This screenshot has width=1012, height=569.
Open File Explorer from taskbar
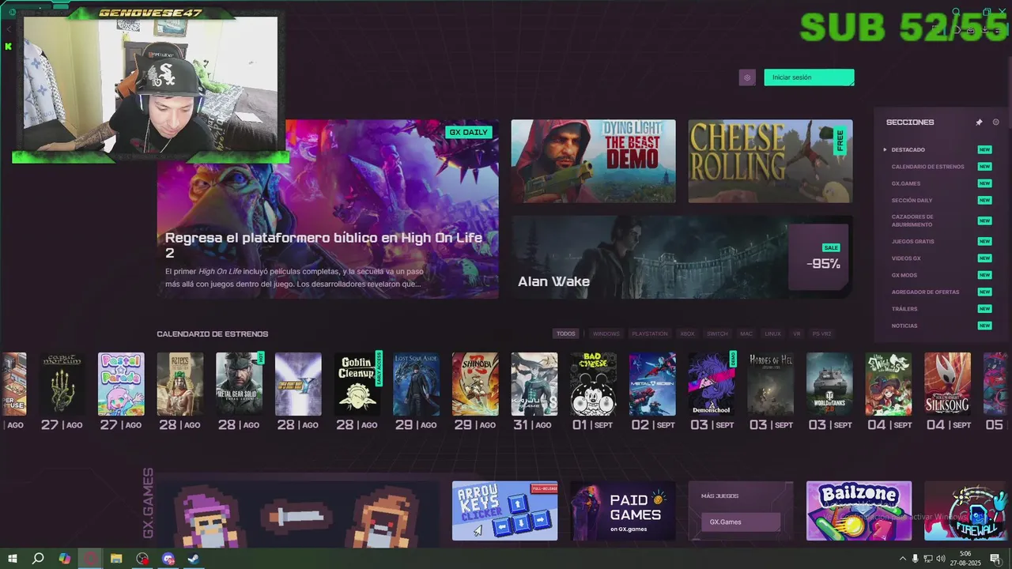tap(116, 559)
